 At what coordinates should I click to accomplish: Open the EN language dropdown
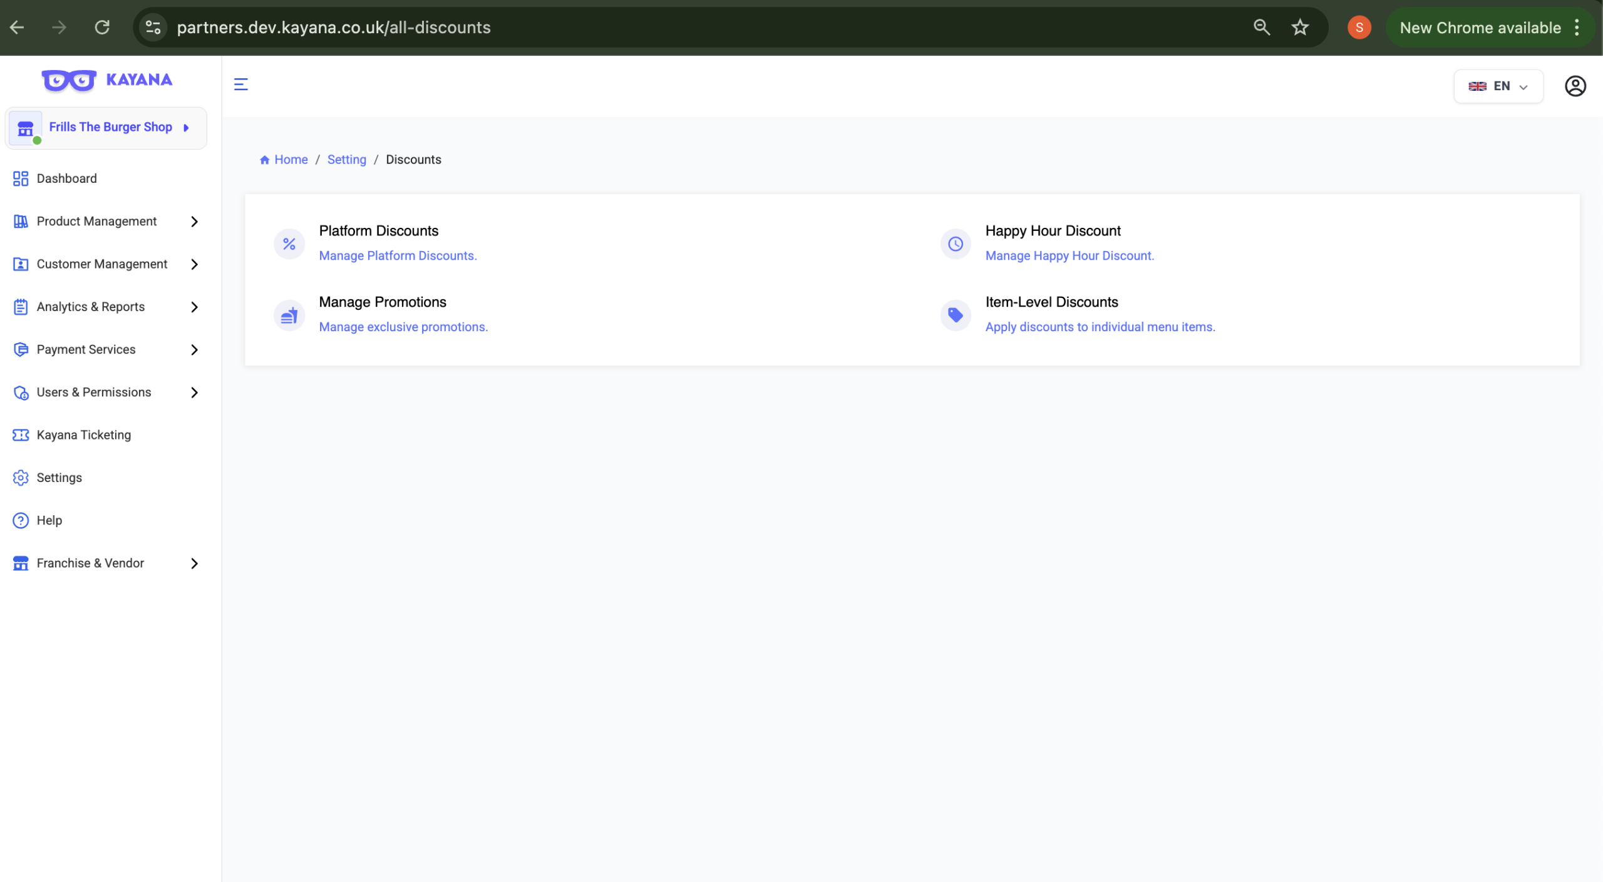(x=1498, y=86)
